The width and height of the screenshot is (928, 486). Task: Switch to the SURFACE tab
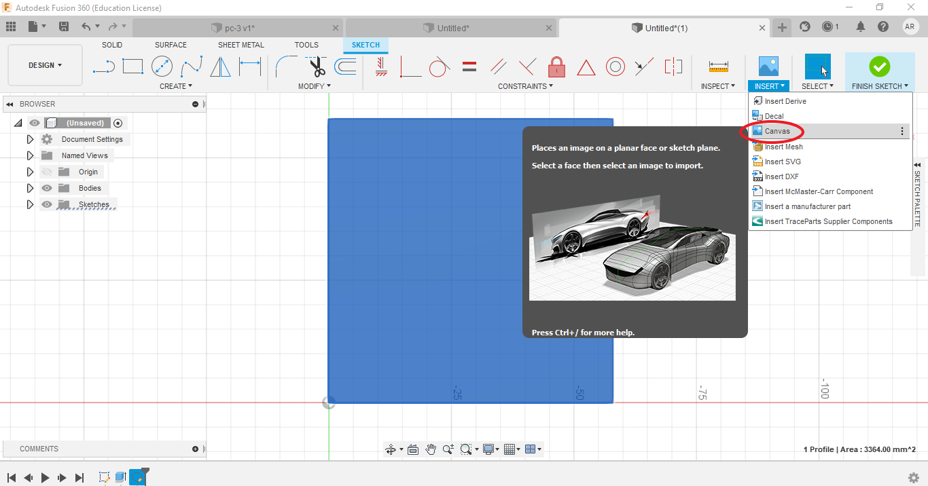(171, 45)
